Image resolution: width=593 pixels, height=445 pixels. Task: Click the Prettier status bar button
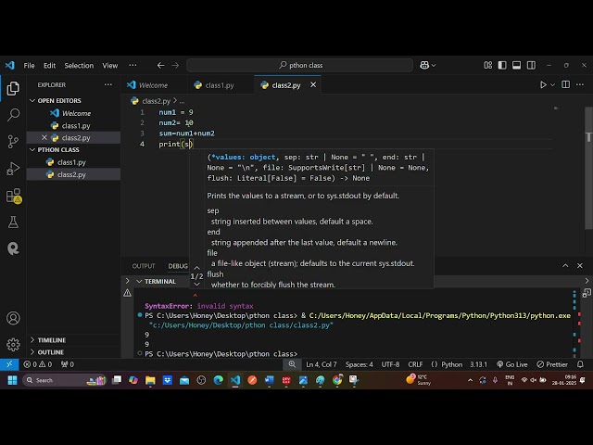click(x=552, y=364)
